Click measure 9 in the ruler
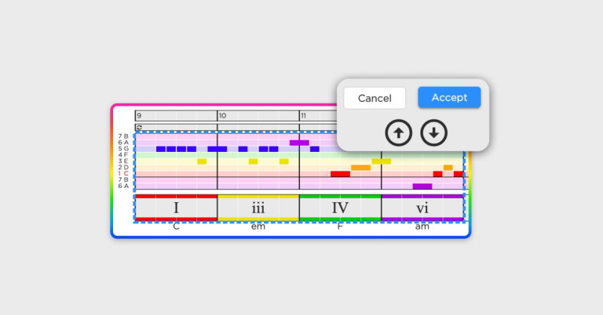 [x=176, y=115]
